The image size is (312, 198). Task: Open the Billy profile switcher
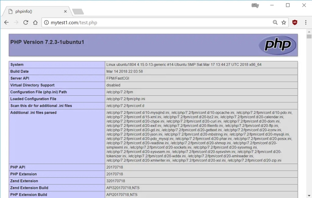(255, 6)
